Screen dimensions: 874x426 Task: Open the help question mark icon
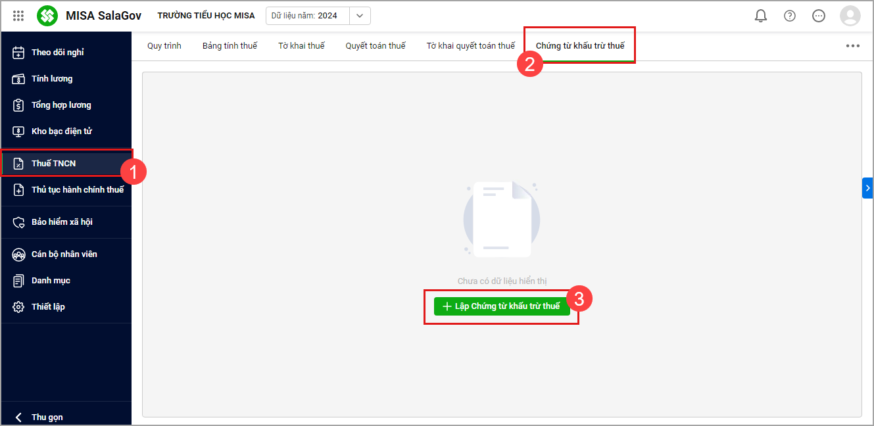[x=790, y=16]
